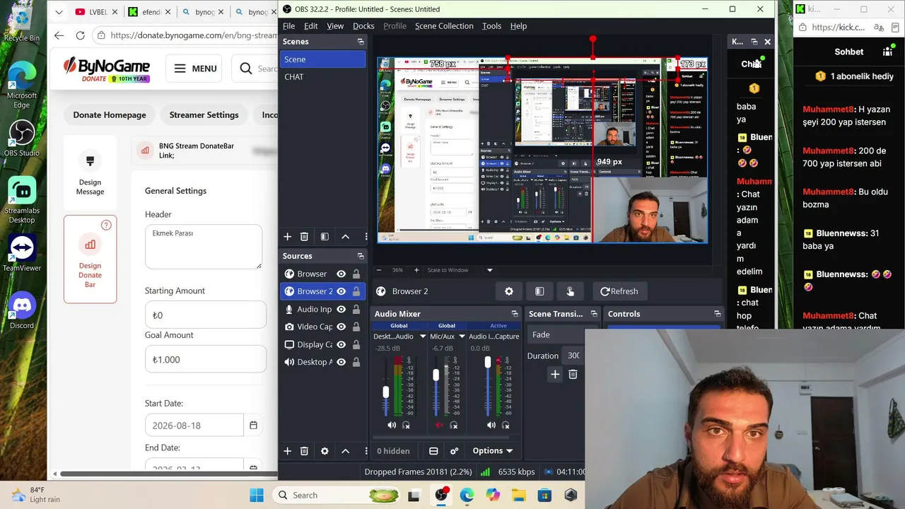Add a scene transition with plus icon

(x=555, y=375)
